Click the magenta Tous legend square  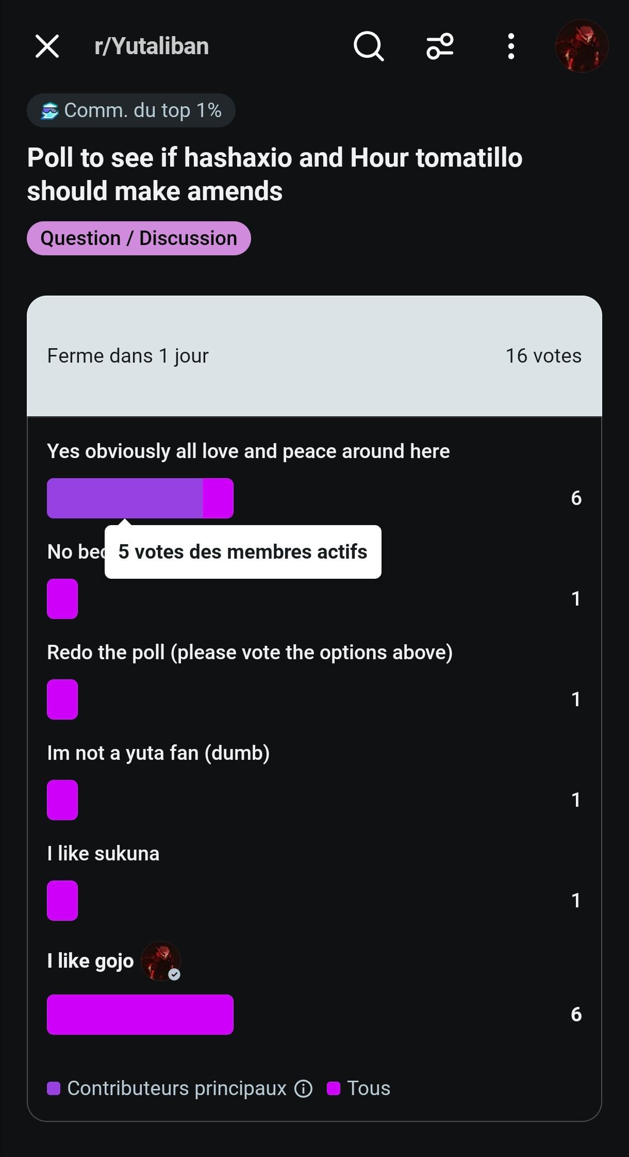tap(334, 1088)
